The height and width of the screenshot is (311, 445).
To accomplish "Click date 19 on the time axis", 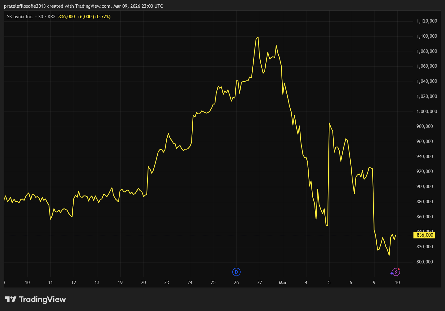I will [120, 282].
